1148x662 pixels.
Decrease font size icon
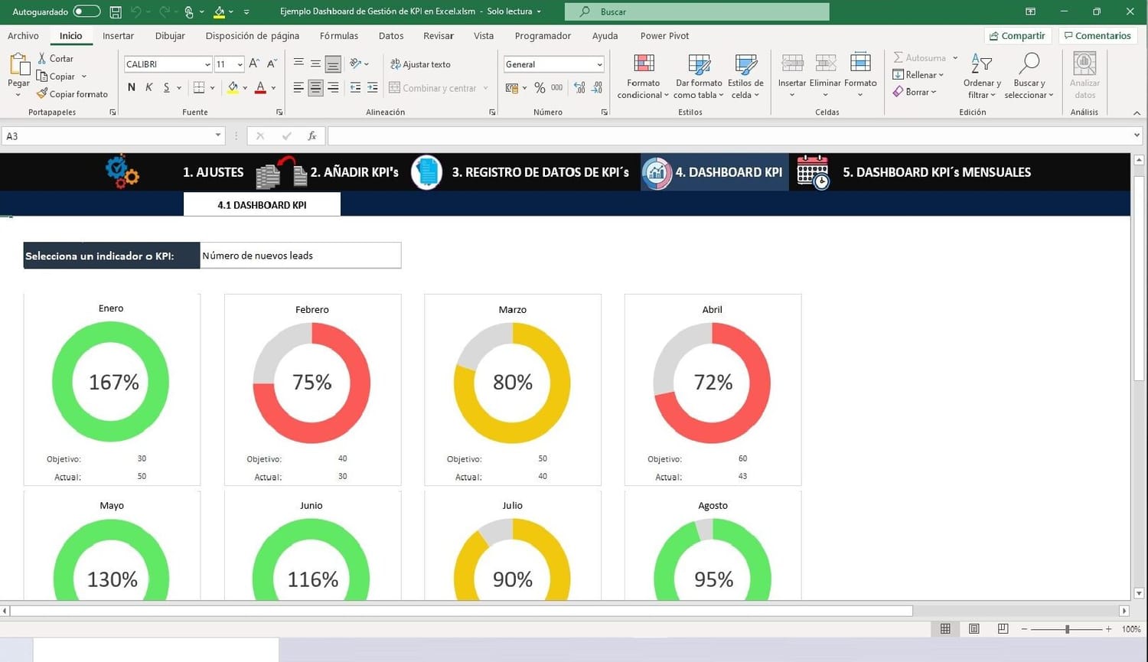click(x=272, y=64)
